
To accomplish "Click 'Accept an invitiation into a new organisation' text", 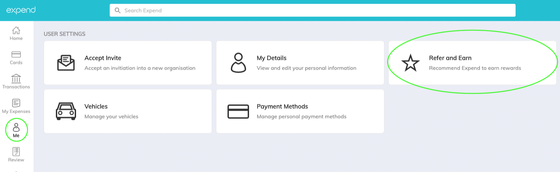I will click(x=140, y=68).
